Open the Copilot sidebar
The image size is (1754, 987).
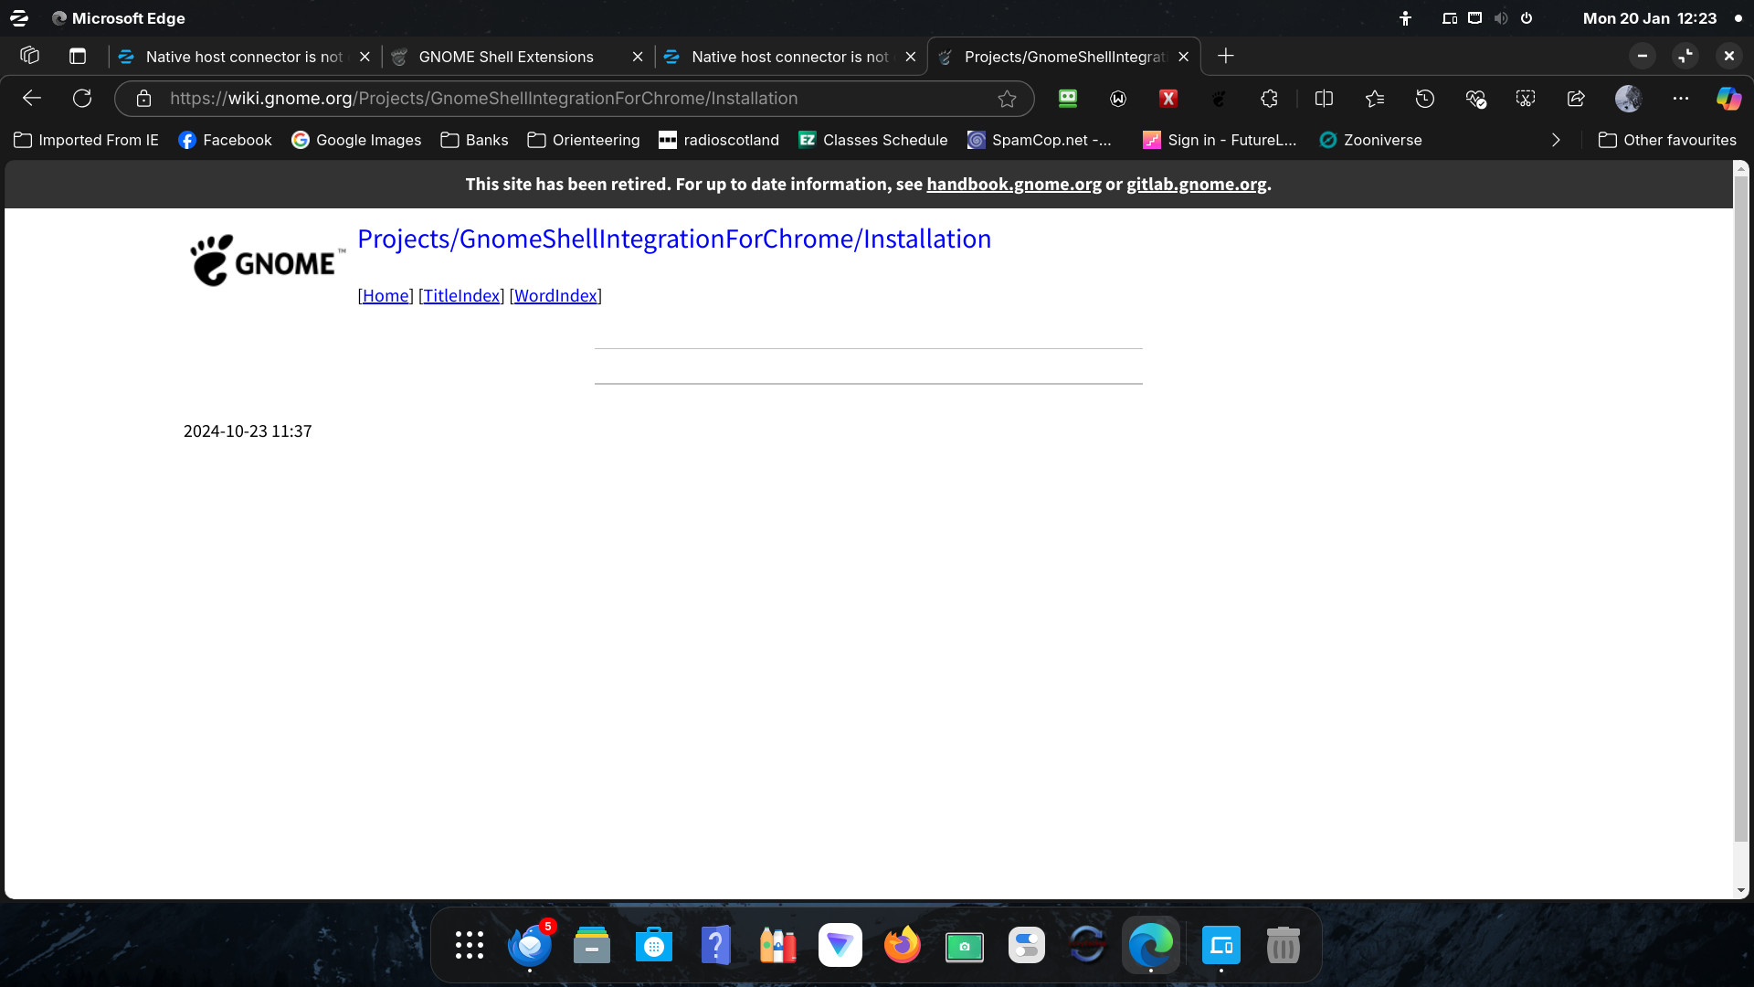[x=1728, y=99]
